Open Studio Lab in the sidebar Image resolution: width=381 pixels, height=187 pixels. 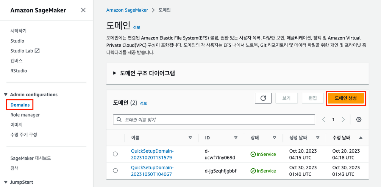point(21,51)
